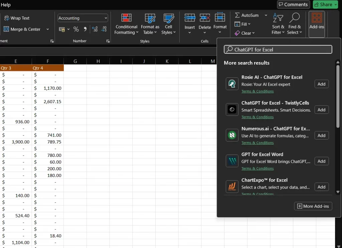Image resolution: width=342 pixels, height=248 pixels.
Task: Open the Merge & Center dropdown arrow
Action: point(47,29)
